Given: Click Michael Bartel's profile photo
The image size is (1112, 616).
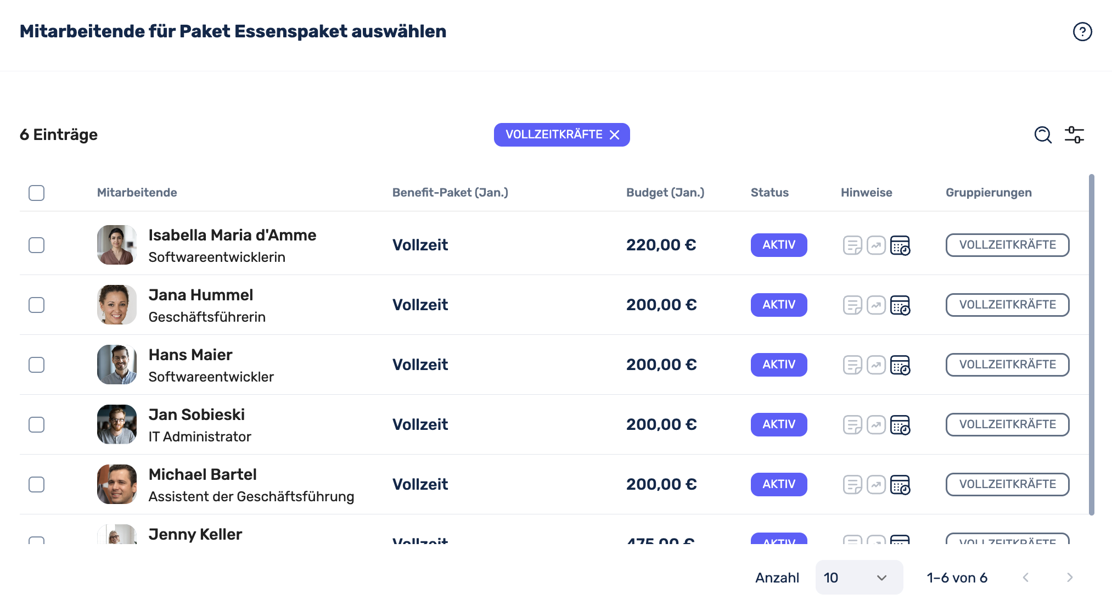Looking at the screenshot, I should (x=117, y=484).
